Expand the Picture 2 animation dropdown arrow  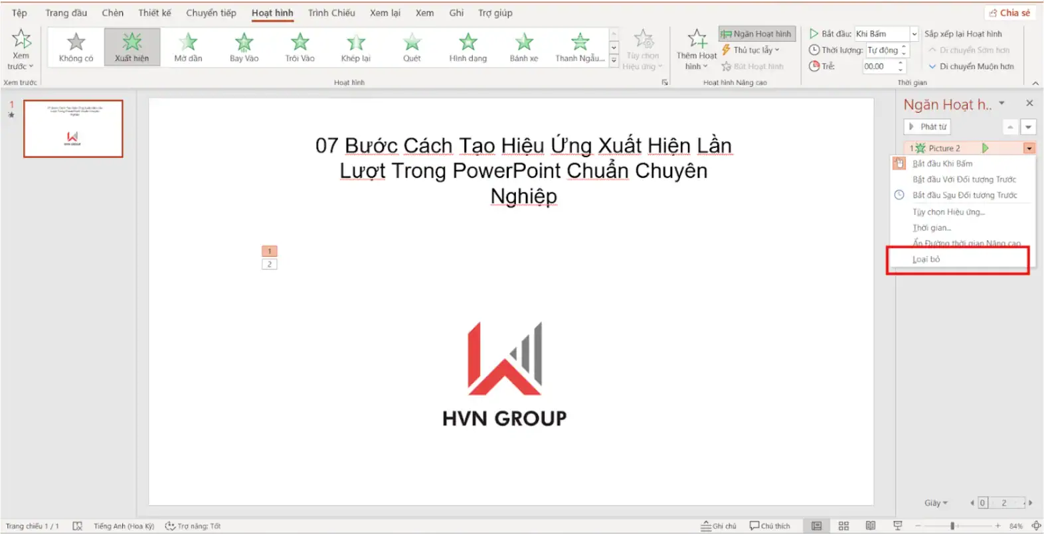click(1029, 149)
